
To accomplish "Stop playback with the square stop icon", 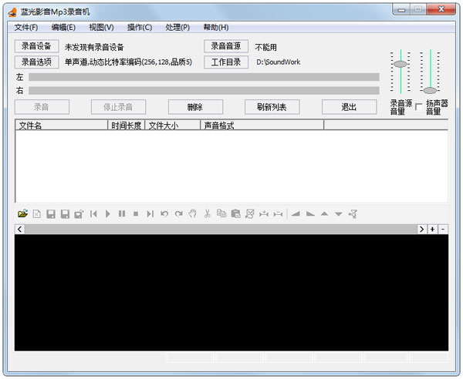I will tap(136, 213).
